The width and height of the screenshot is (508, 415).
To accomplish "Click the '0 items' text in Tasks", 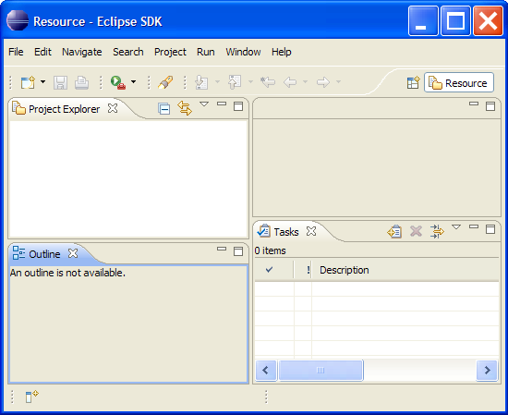I will 271,250.
